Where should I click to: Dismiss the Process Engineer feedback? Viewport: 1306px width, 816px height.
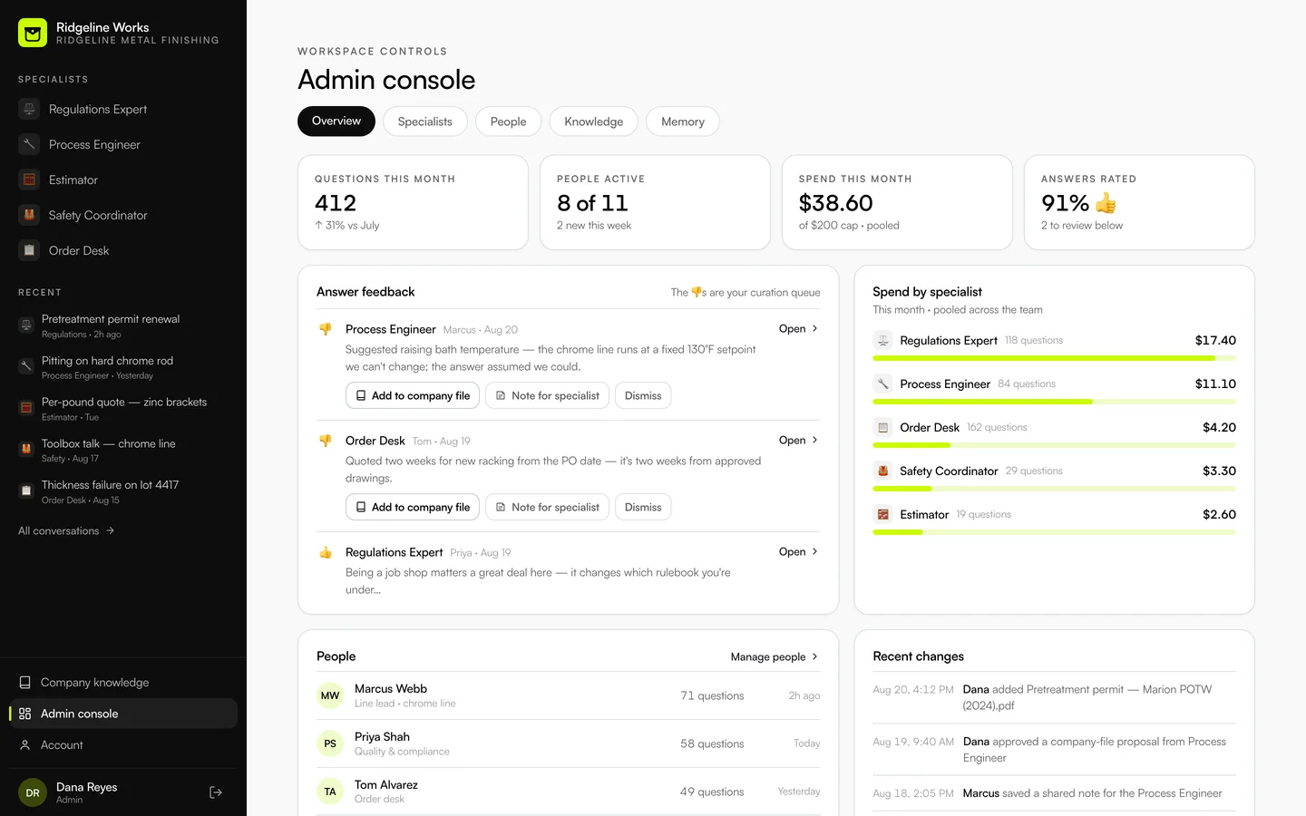coord(643,395)
